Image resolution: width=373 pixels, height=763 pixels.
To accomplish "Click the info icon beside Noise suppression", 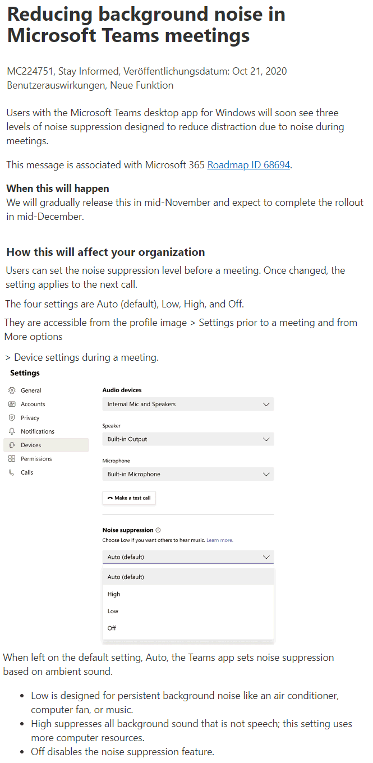I will (x=158, y=530).
